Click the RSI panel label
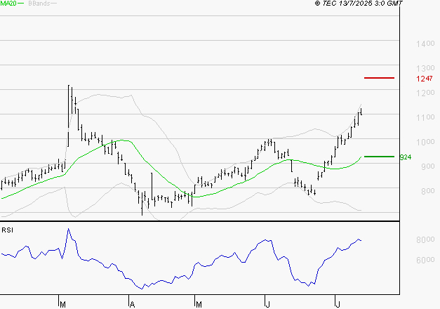 tap(7, 230)
